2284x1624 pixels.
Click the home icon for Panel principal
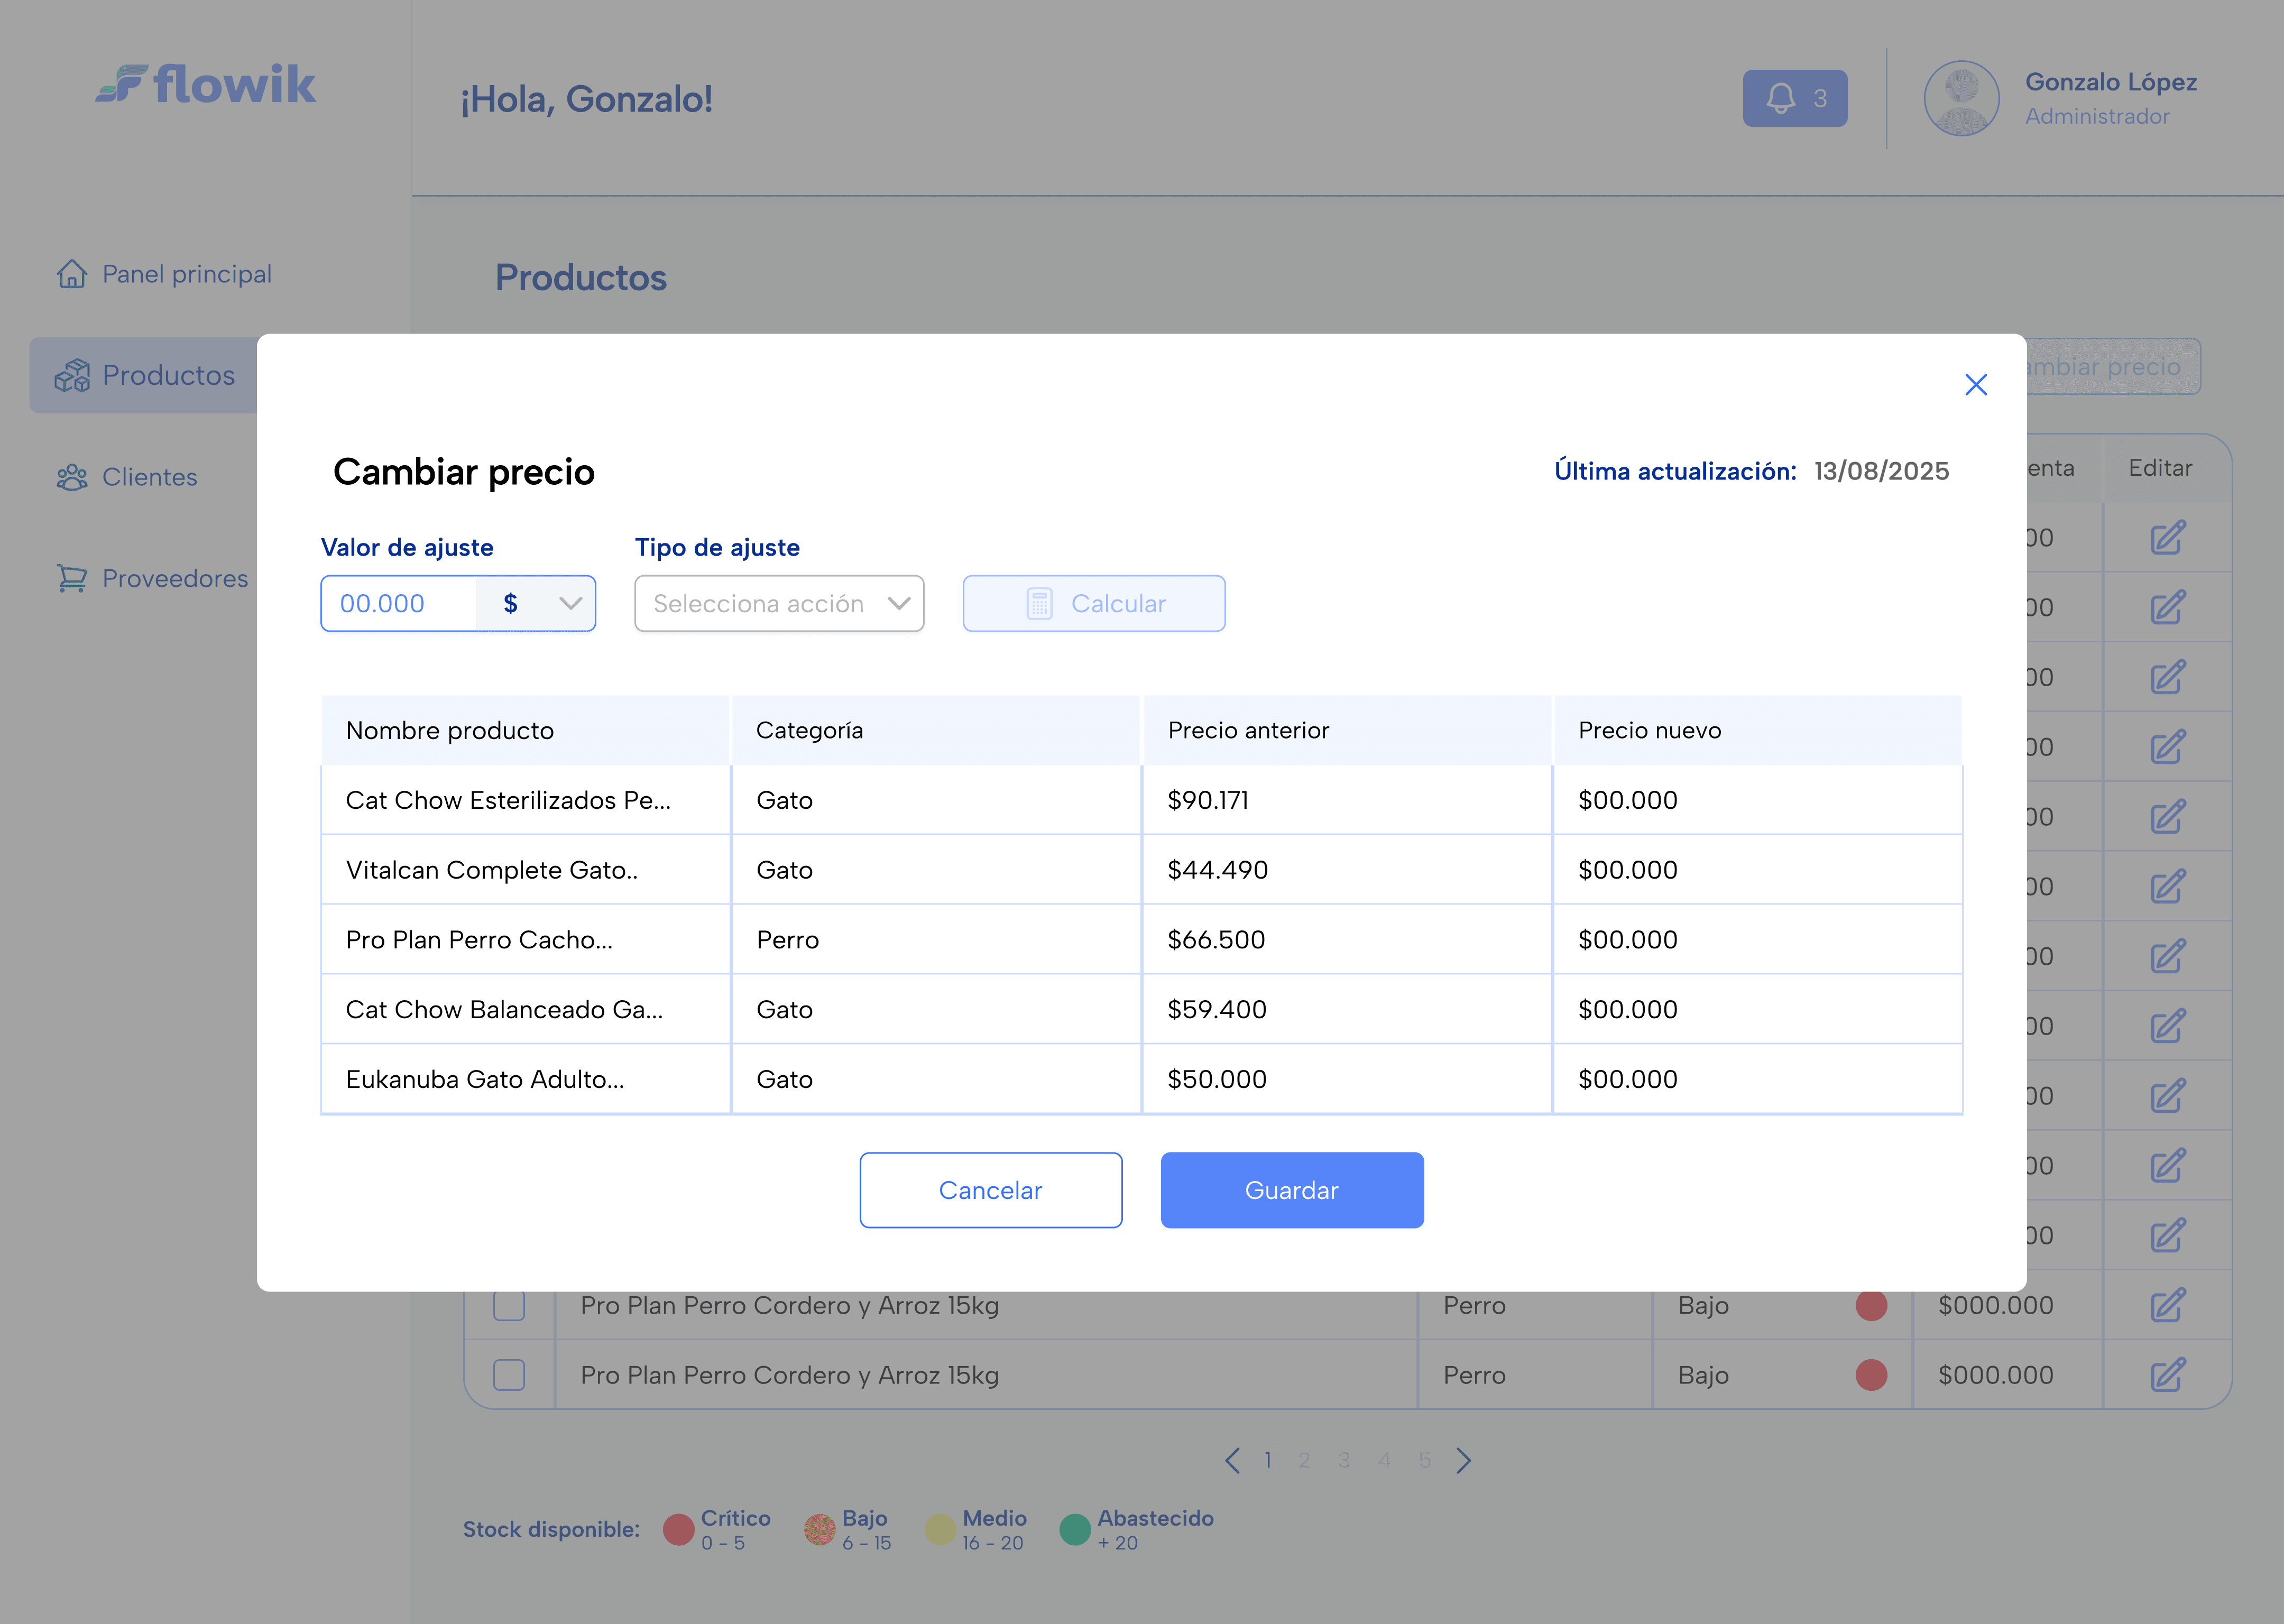click(x=72, y=274)
